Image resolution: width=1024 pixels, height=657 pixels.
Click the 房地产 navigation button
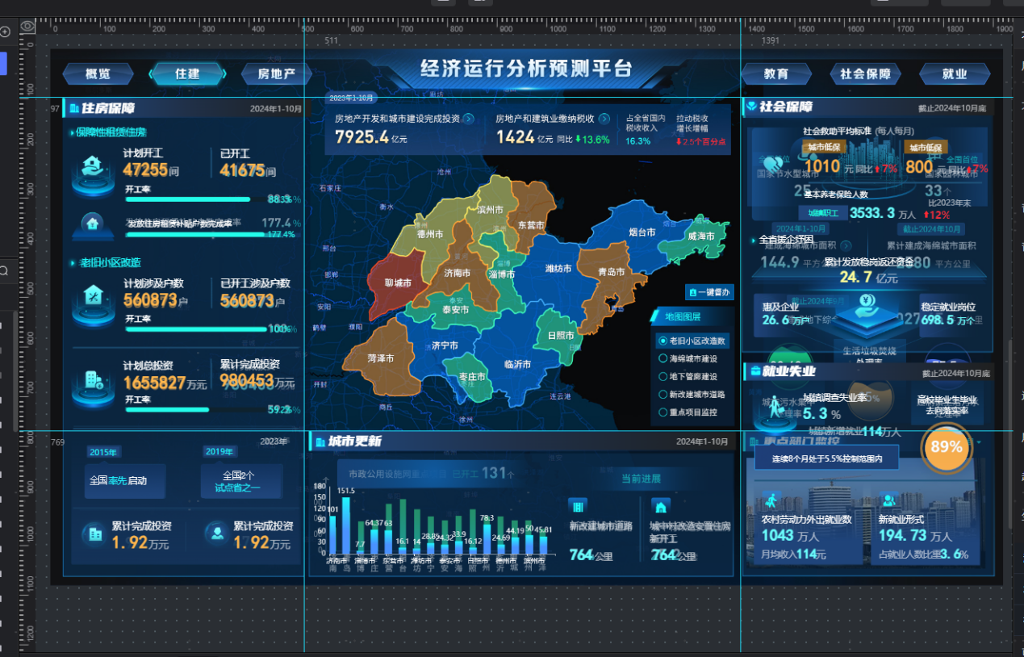tap(276, 74)
